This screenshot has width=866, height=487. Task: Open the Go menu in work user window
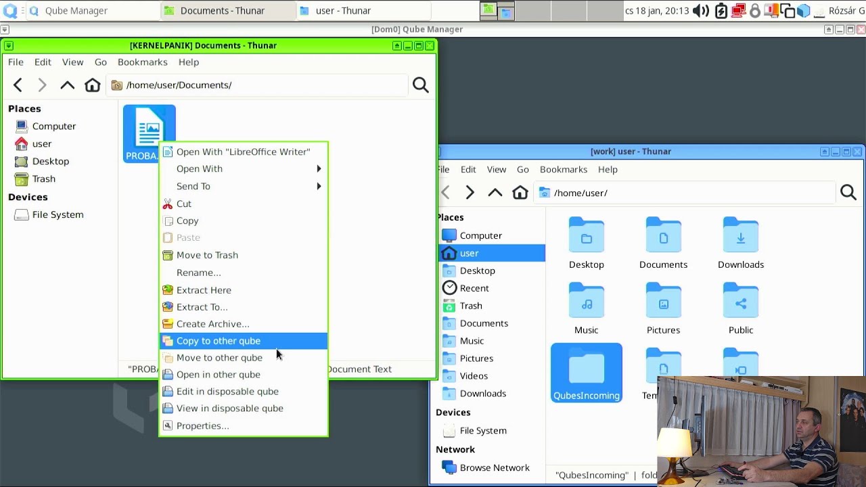click(x=523, y=170)
